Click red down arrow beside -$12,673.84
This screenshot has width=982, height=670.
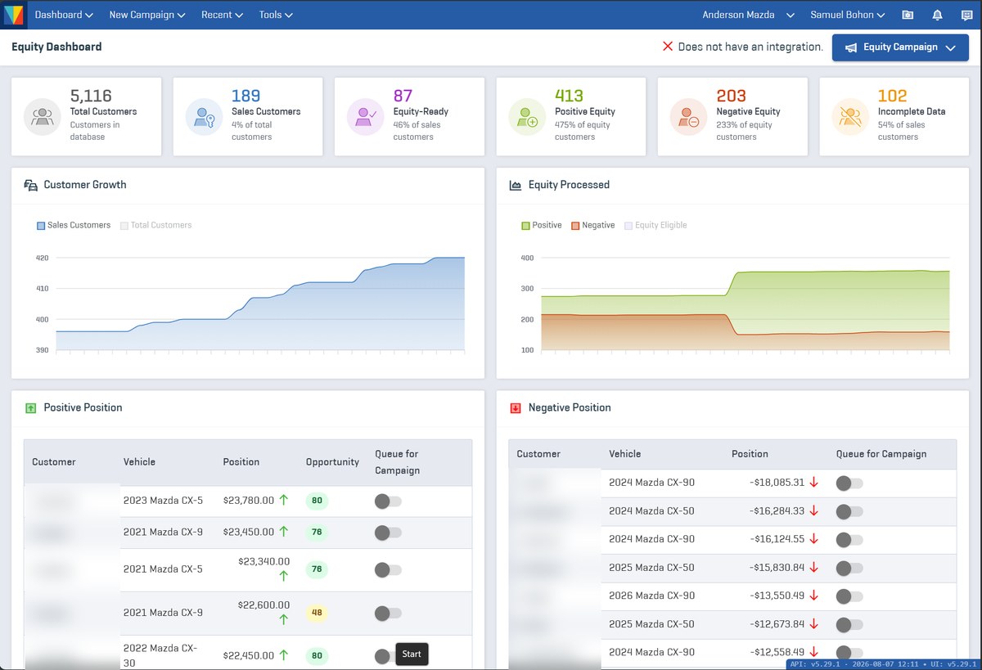[813, 624]
